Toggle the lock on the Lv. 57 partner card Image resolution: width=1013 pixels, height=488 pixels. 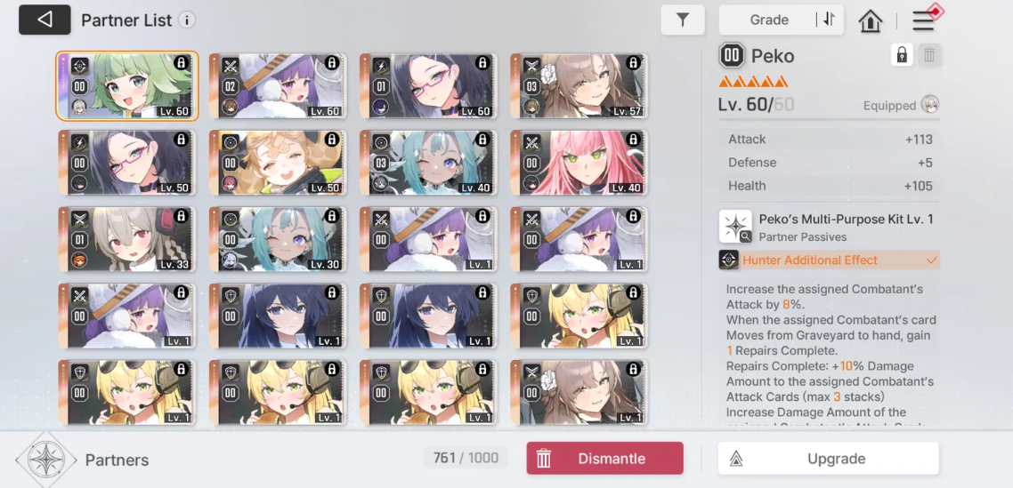[633, 62]
